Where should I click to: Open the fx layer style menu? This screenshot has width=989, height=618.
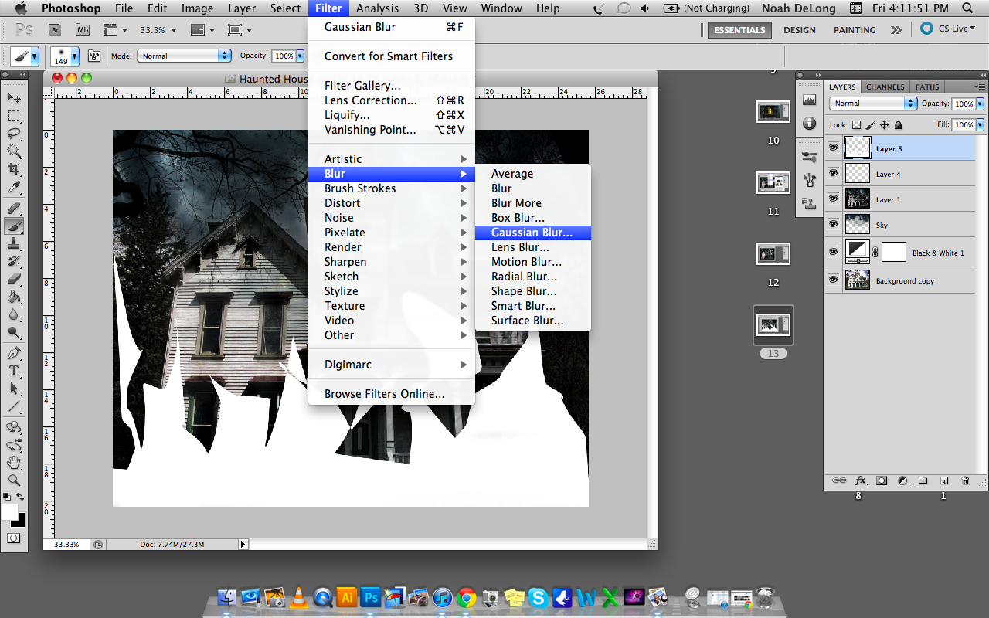(861, 480)
